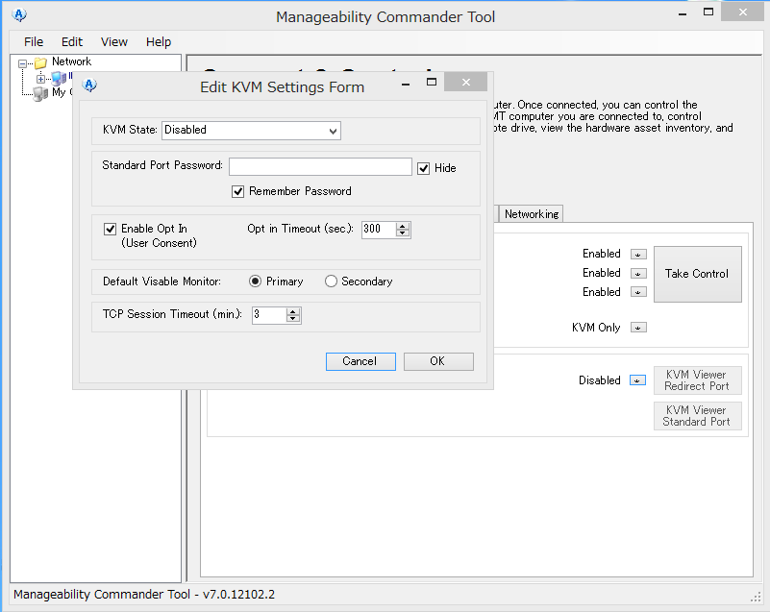Switch to the Networking tab
The height and width of the screenshot is (612, 770).
(532, 214)
